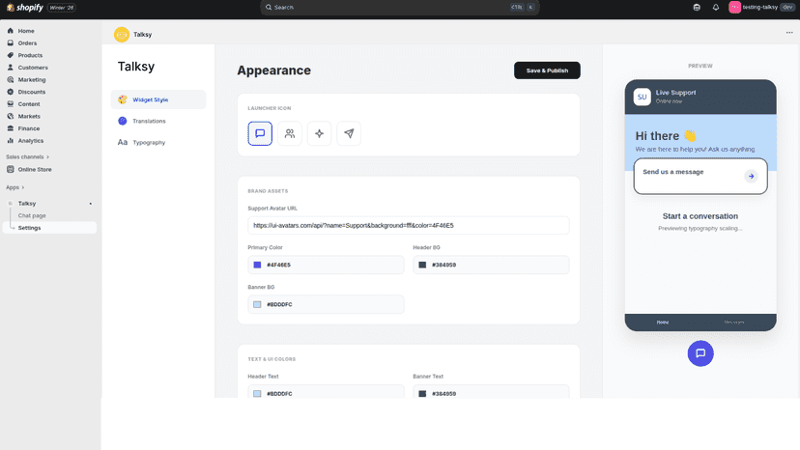
Task: Open the three-dot more options menu
Action: tap(788, 33)
